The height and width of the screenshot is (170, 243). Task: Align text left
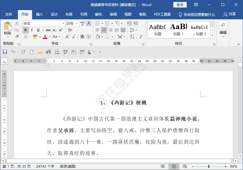pos(97,30)
